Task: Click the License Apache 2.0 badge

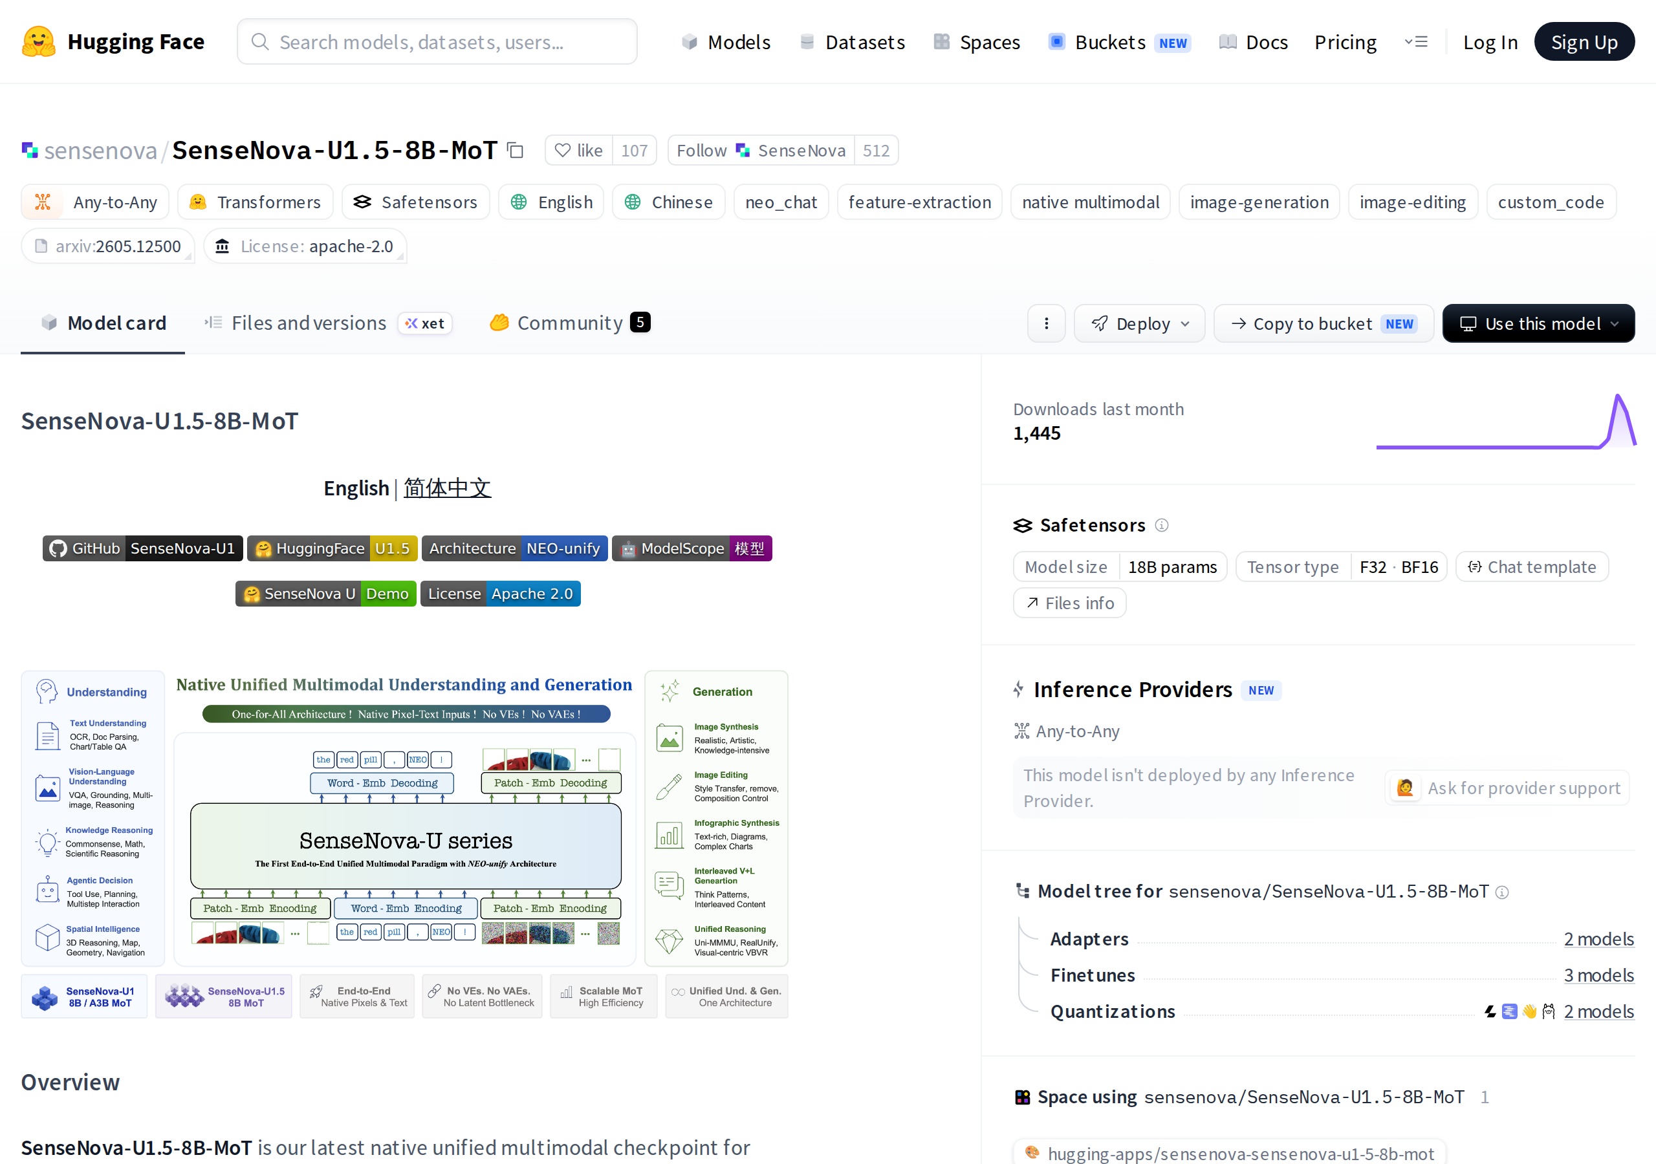Action: click(x=501, y=594)
